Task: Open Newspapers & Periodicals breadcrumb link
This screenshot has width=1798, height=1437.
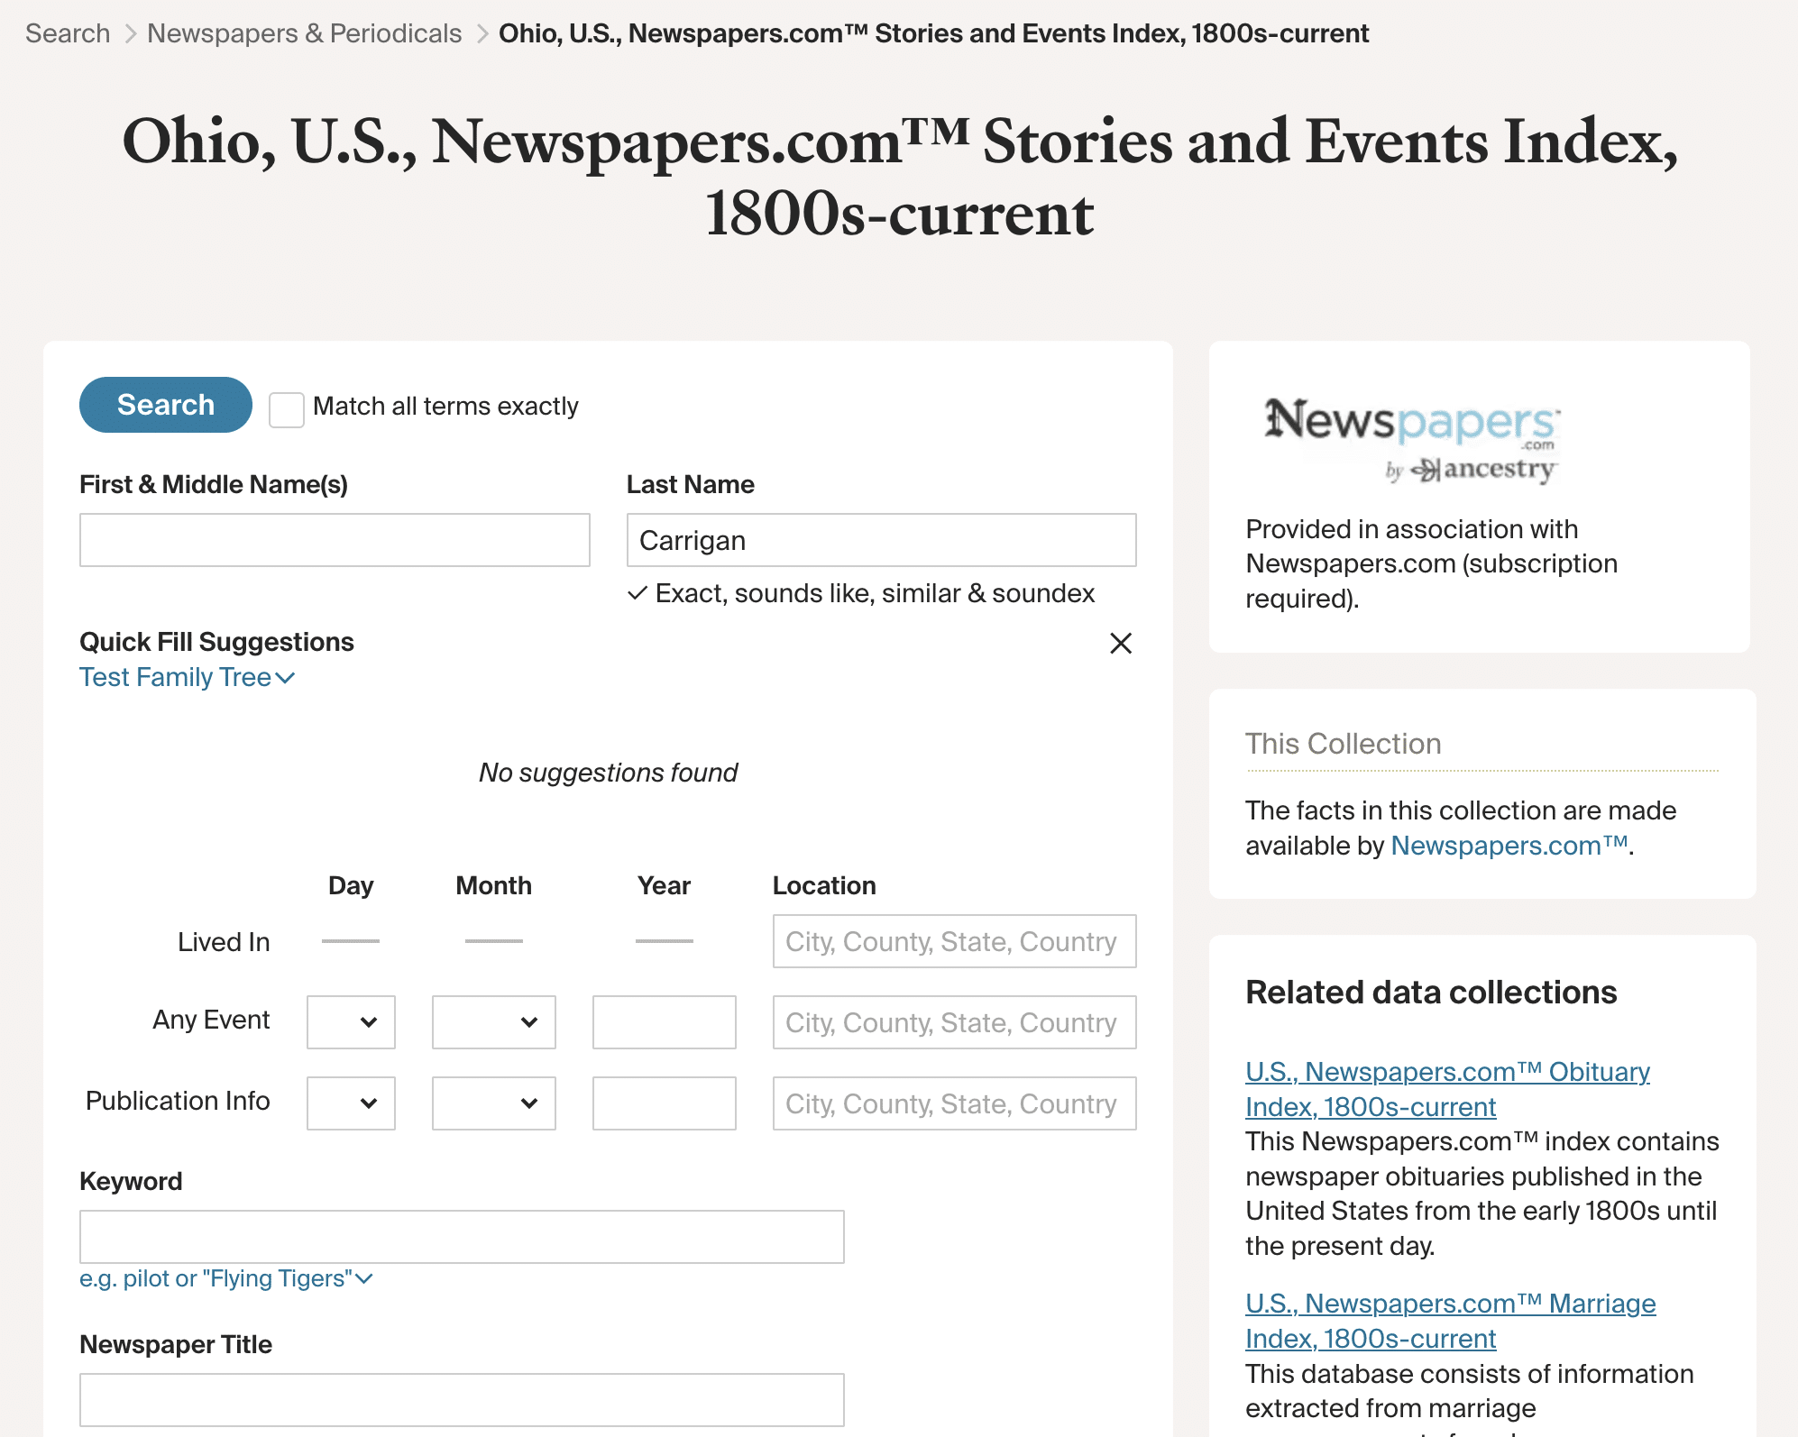Action: (305, 33)
